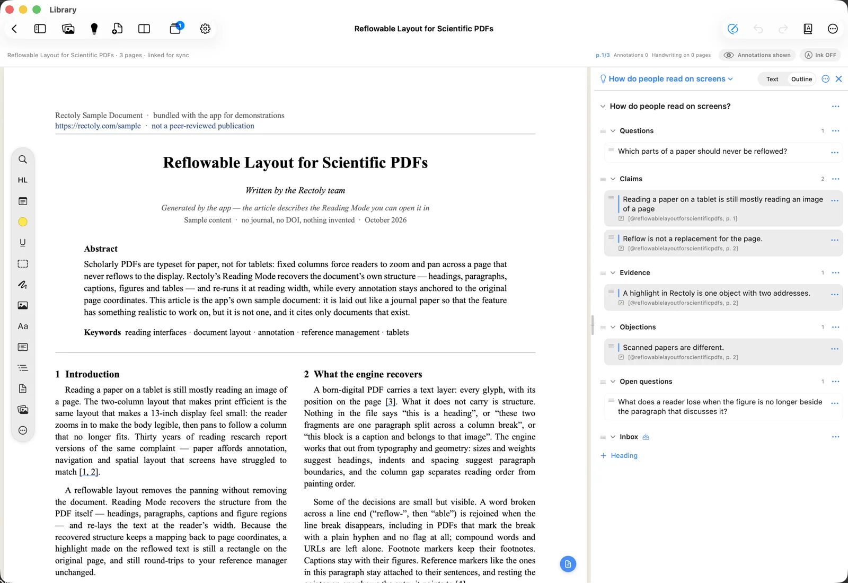848x583 pixels.
Task: Select the HL highlight tool
Action: tap(23, 180)
